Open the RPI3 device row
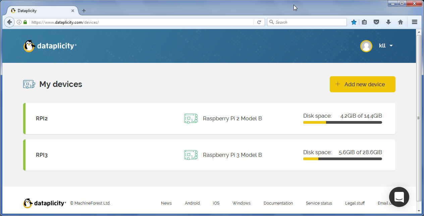 [42, 155]
